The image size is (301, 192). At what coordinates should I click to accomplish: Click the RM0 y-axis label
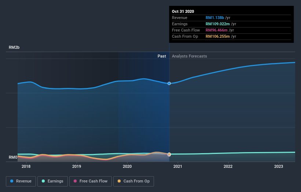tap(13, 157)
